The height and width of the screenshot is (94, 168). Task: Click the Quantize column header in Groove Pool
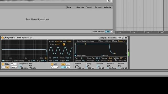click(x=80, y=7)
